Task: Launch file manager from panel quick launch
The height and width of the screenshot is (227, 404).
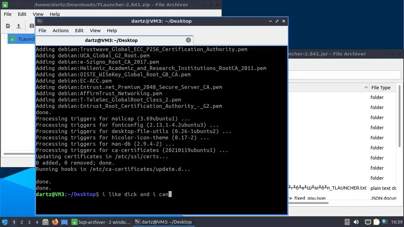Action: pos(45,222)
